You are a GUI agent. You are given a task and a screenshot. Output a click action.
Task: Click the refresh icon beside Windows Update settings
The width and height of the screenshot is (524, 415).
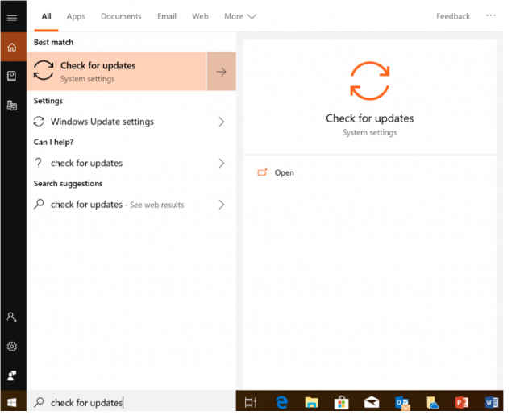[x=39, y=122]
